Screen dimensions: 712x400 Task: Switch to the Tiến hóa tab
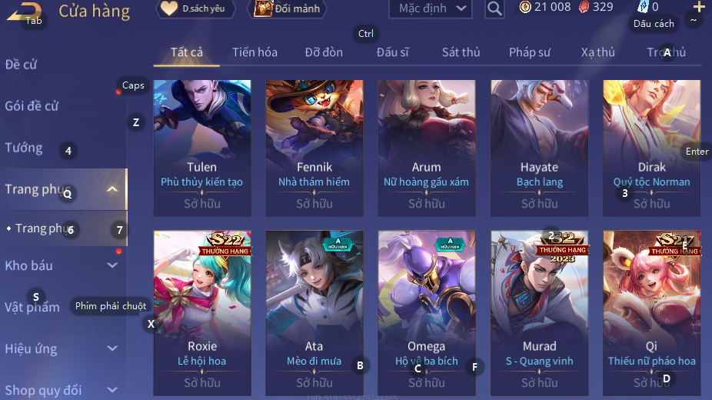255,52
